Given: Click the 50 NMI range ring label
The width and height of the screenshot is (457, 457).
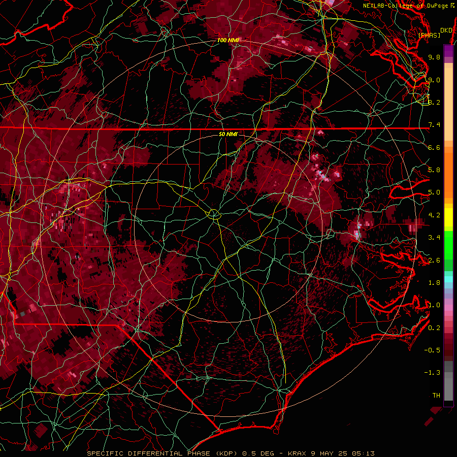Looking at the screenshot, I should coord(228,134).
